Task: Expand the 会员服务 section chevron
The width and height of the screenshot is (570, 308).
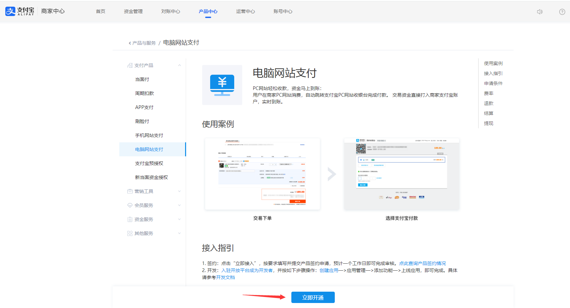Action: [x=179, y=205]
